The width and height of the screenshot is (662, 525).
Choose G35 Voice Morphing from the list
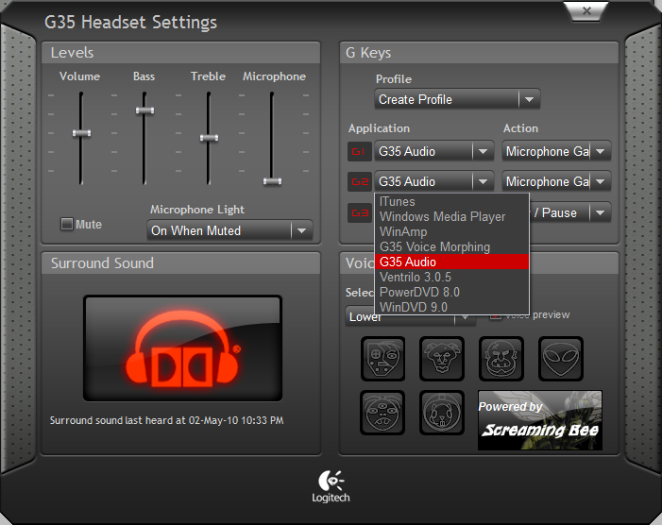451,246
